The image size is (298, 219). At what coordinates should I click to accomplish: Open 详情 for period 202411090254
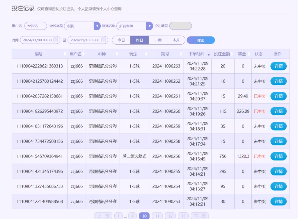279,186
